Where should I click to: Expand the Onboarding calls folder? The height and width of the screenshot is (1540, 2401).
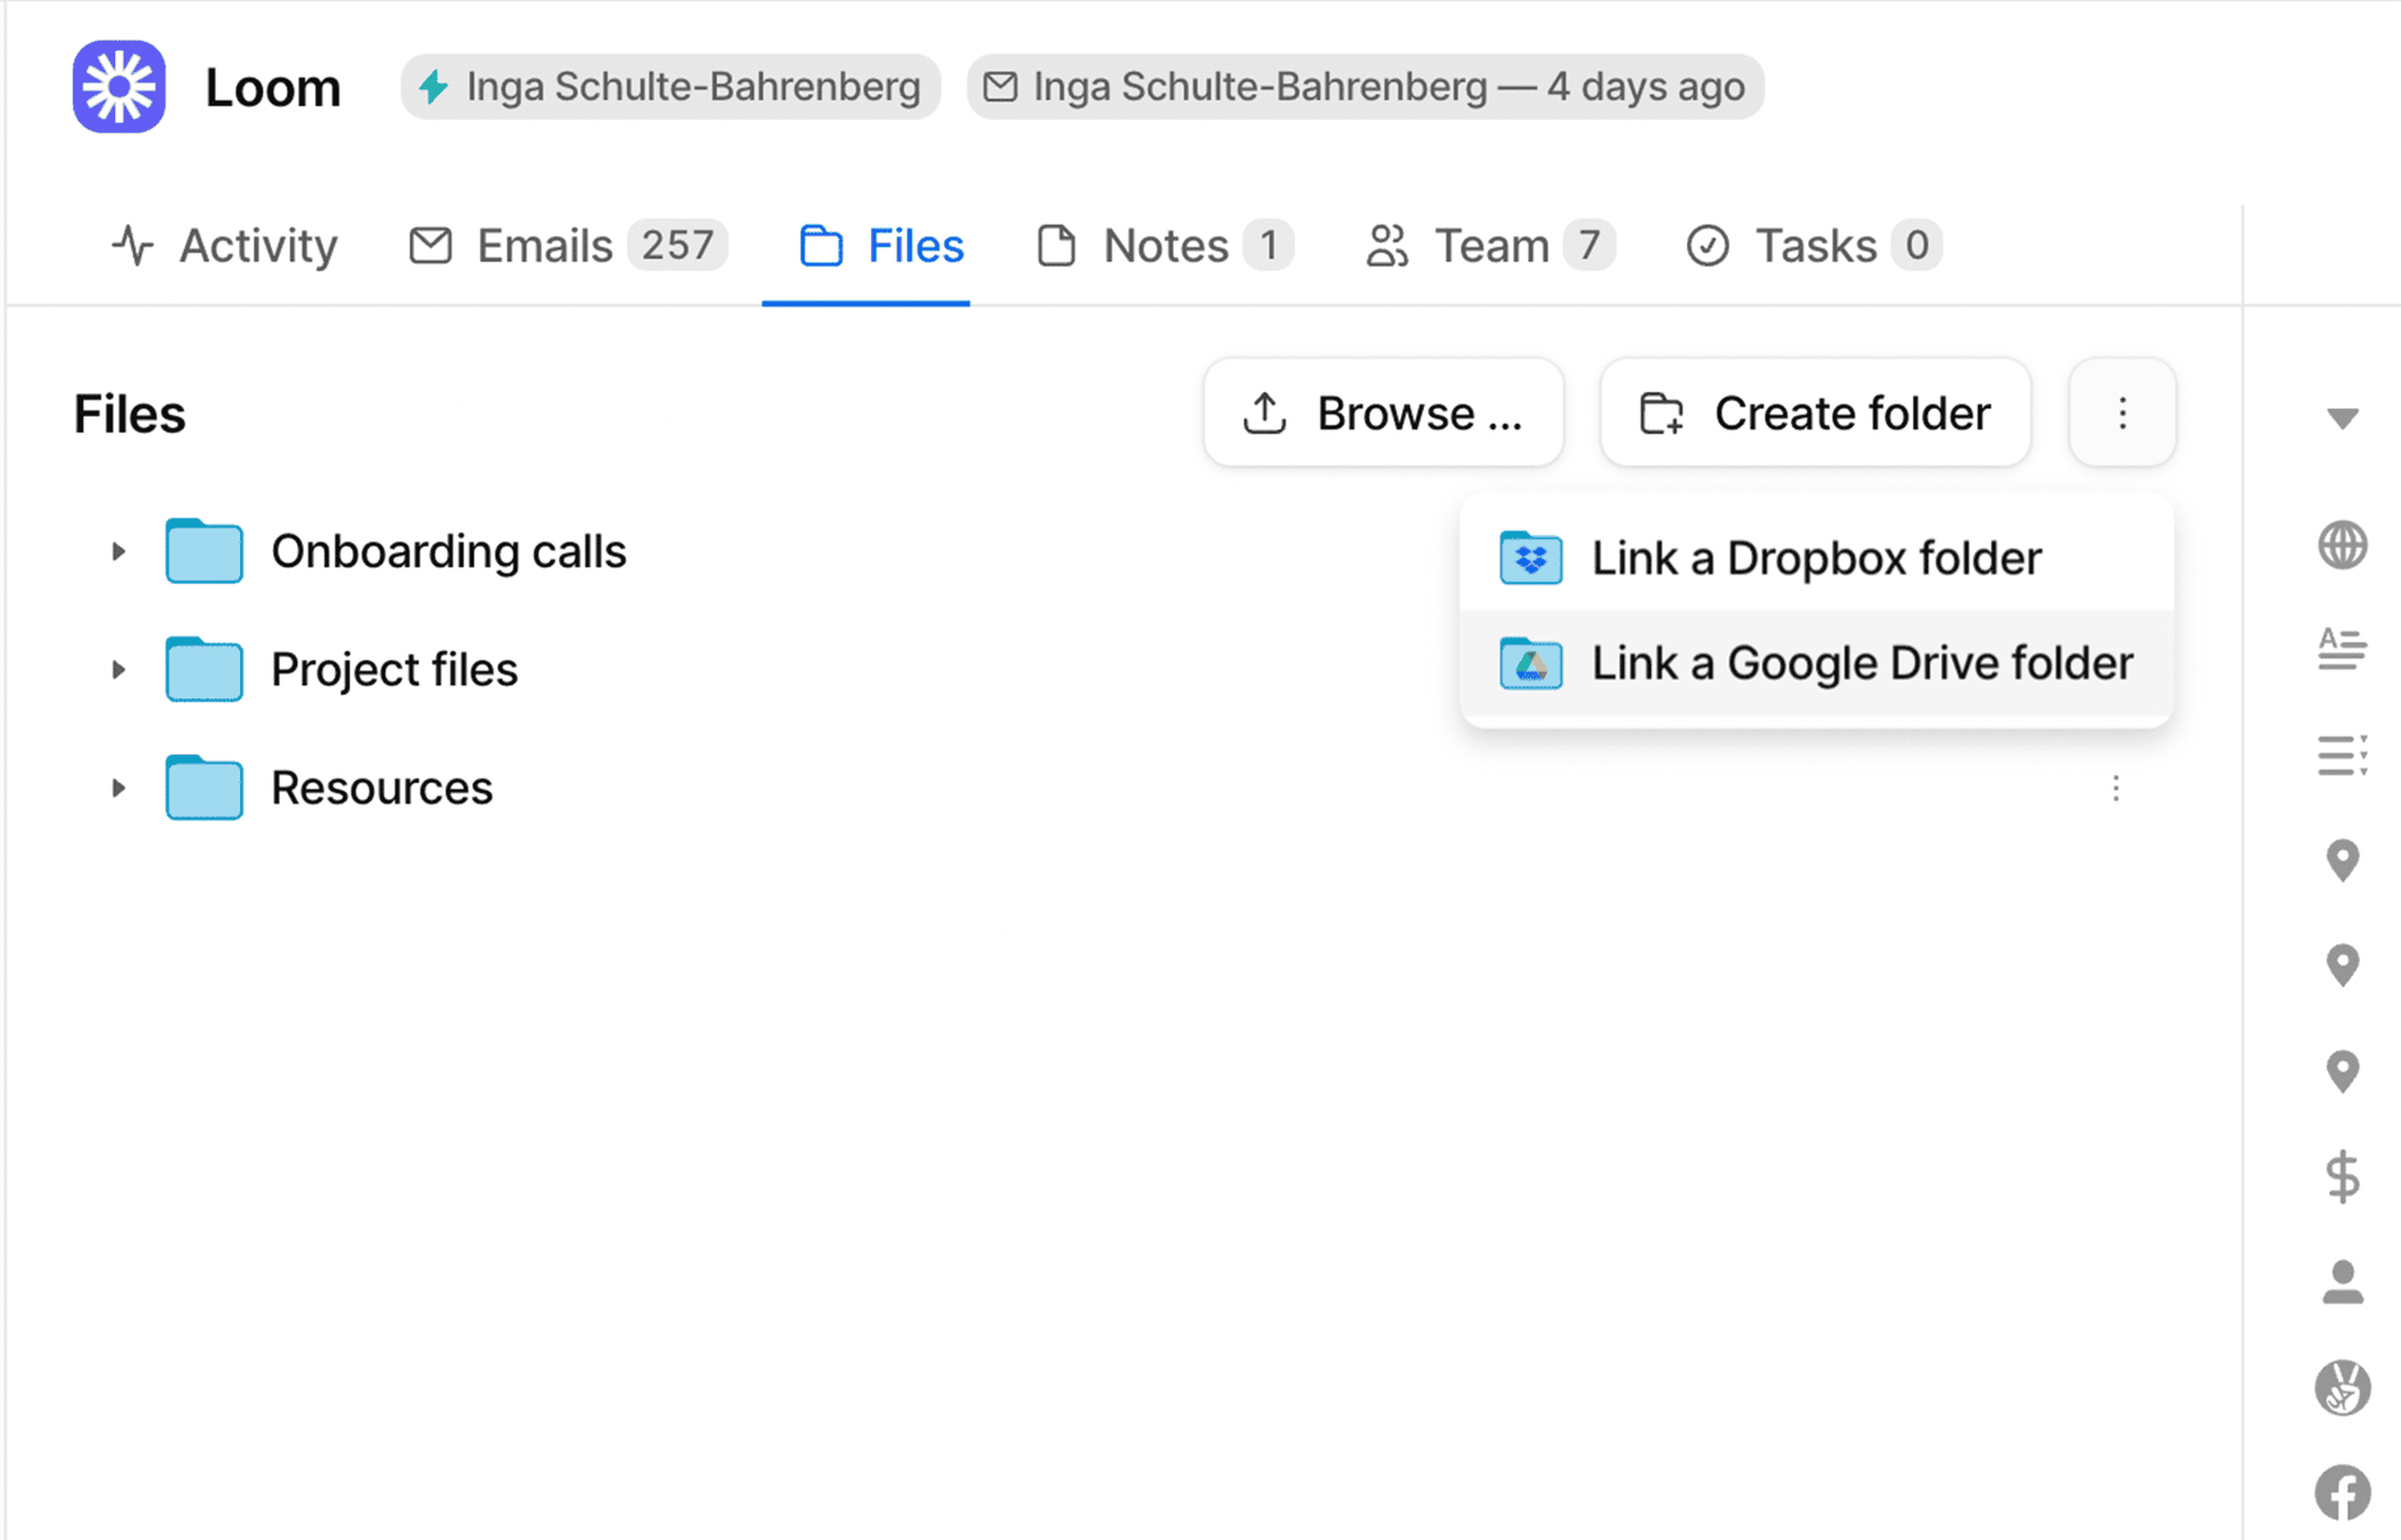coord(118,551)
